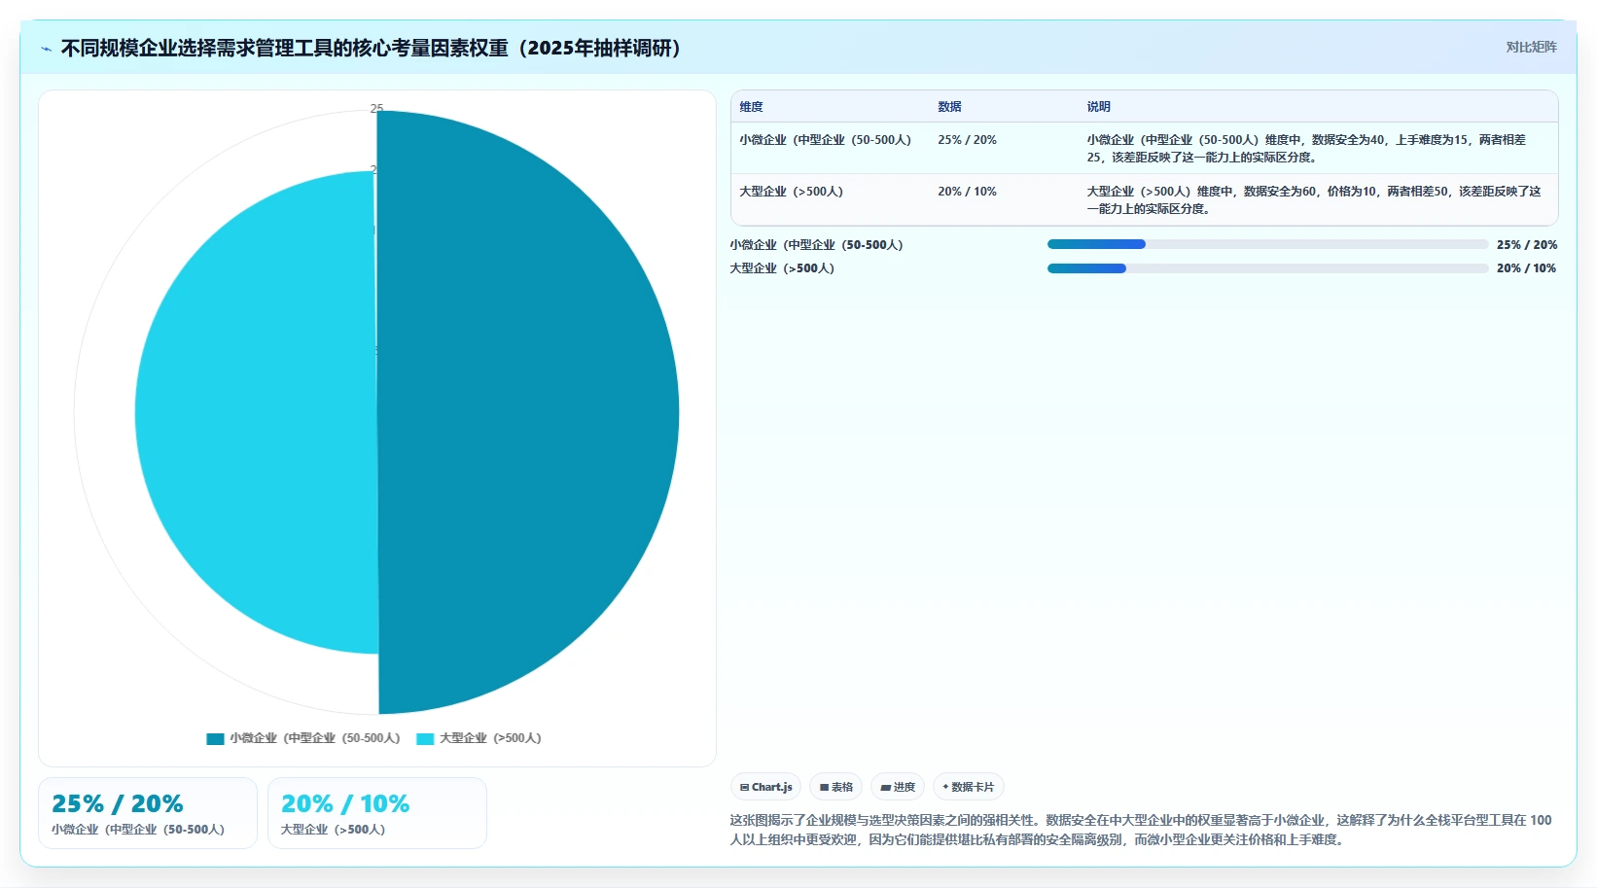1597x888 pixels.
Task: Click the 说明 column header
Action: 1098,106
